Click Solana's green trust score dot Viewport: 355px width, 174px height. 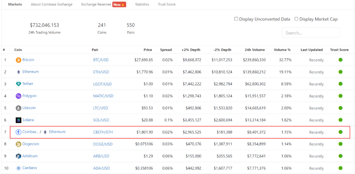(x=340, y=120)
